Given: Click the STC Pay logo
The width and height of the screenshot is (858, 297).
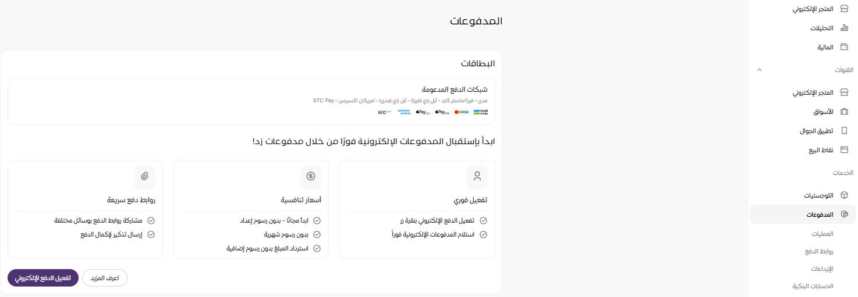Looking at the screenshot, I should pyautogui.click(x=385, y=112).
